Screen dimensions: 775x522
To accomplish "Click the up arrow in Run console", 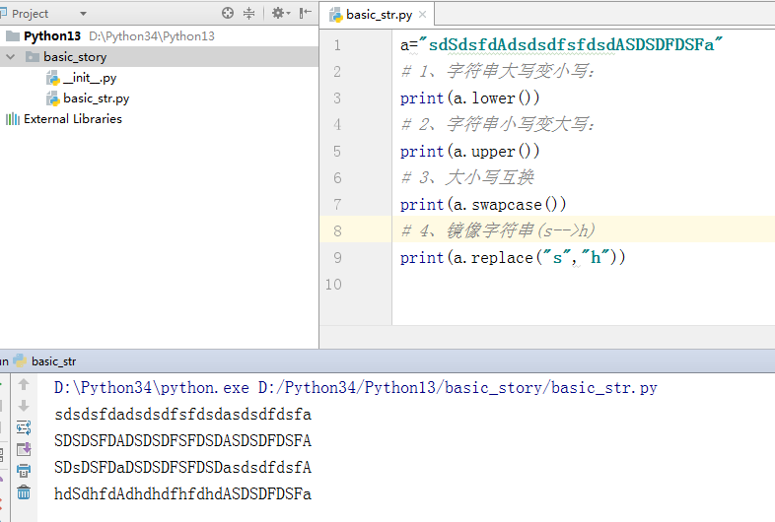I will [24, 385].
